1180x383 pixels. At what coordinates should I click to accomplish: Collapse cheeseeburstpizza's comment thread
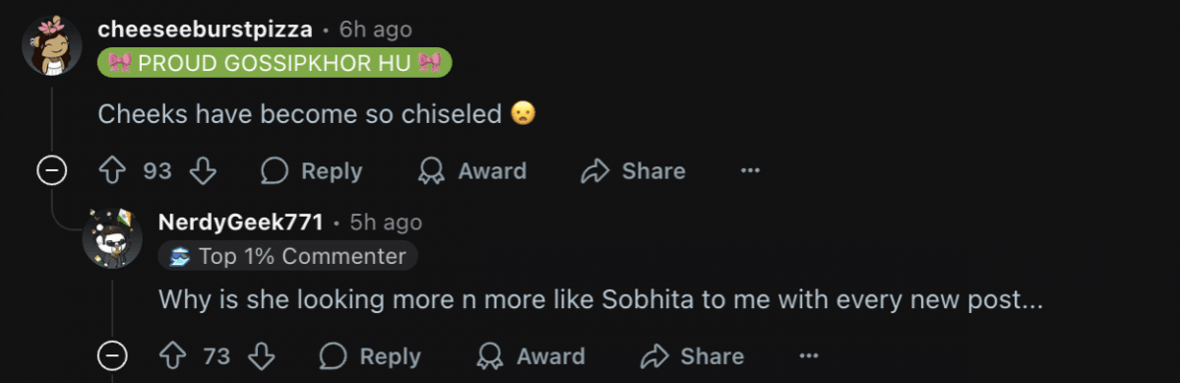52,171
